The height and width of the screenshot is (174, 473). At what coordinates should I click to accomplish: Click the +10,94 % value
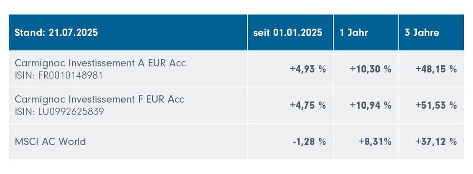[371, 105]
